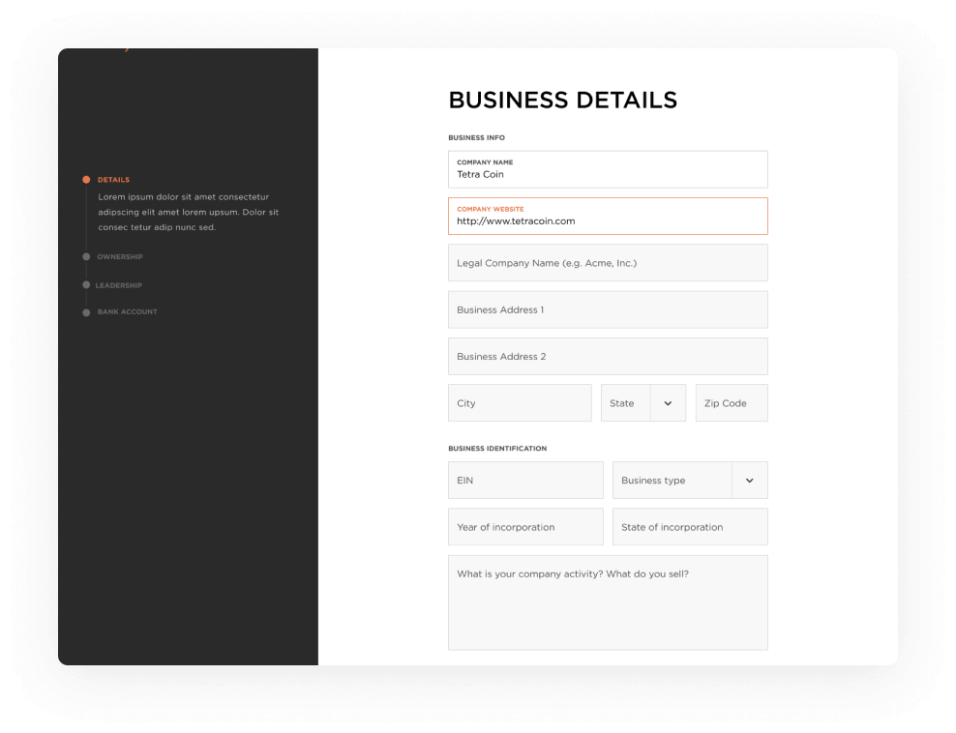Screen dimensions: 956x733
Task: Select the Details step label in sidebar
Action: coord(113,180)
